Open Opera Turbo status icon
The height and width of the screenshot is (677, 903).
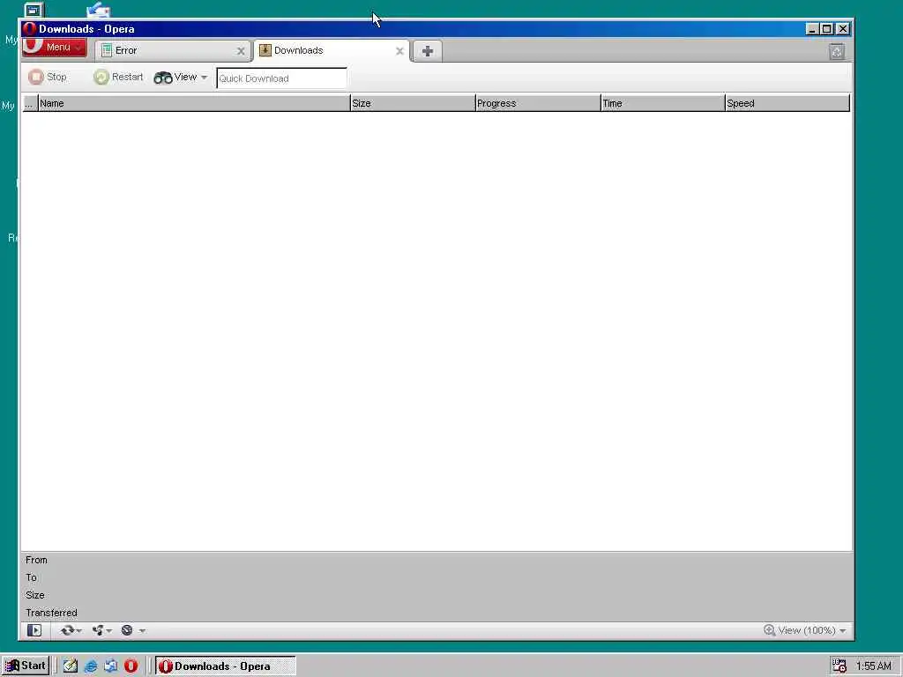click(127, 630)
